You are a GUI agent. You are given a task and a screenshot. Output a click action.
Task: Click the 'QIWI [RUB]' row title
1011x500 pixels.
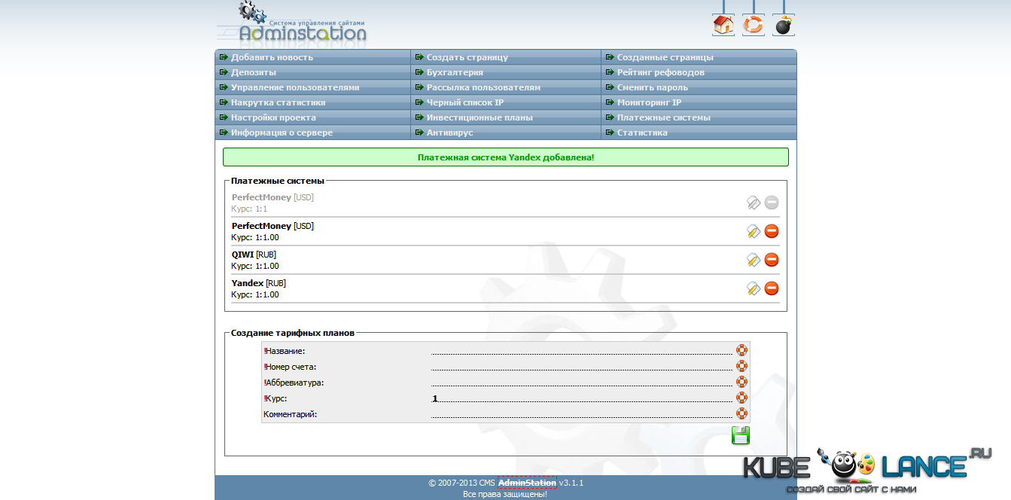point(254,255)
